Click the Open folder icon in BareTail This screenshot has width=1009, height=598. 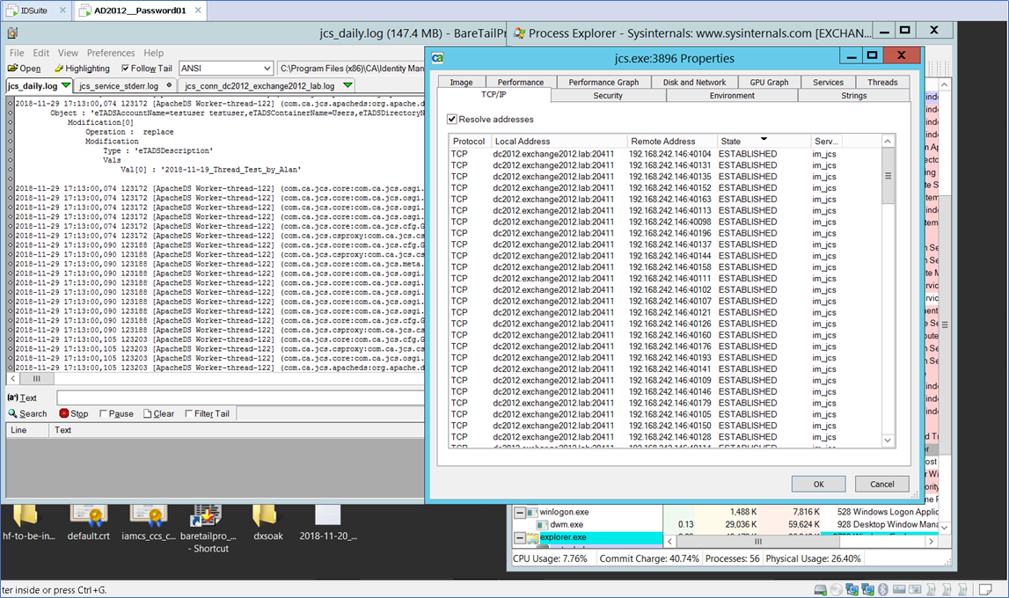click(x=12, y=69)
